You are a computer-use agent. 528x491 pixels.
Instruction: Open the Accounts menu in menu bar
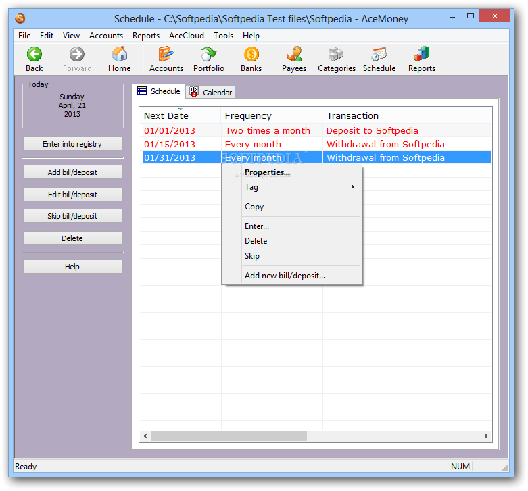(106, 36)
